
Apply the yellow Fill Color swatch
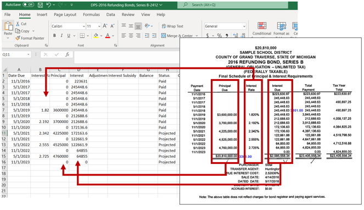click(x=96, y=36)
